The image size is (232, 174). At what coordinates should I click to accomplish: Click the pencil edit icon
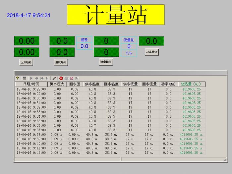54,78
